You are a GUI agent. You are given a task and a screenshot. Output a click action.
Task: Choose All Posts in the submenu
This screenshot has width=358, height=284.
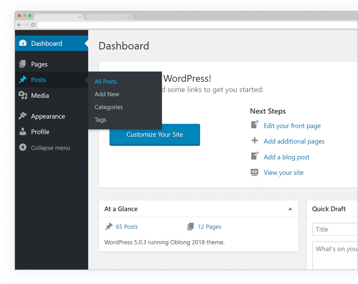click(x=106, y=81)
